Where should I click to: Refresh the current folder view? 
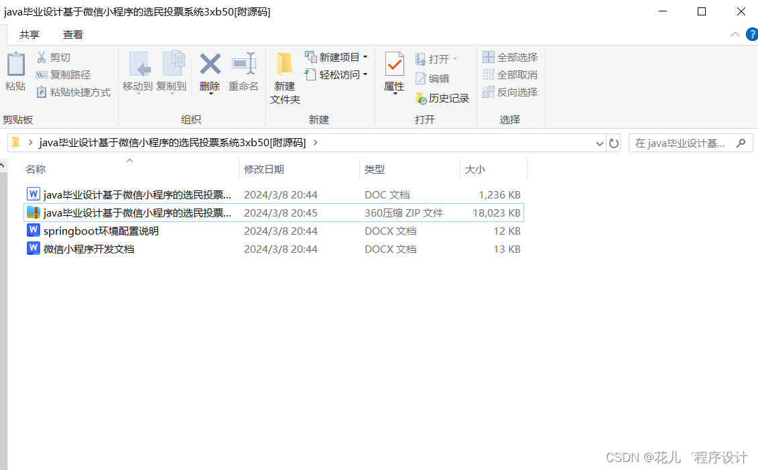coord(614,143)
